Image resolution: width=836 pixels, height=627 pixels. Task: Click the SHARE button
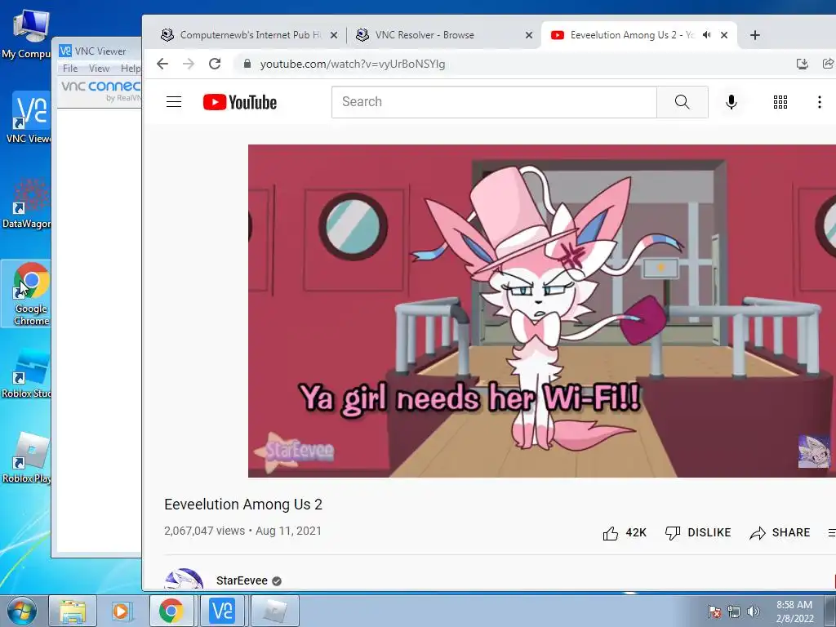(x=780, y=532)
